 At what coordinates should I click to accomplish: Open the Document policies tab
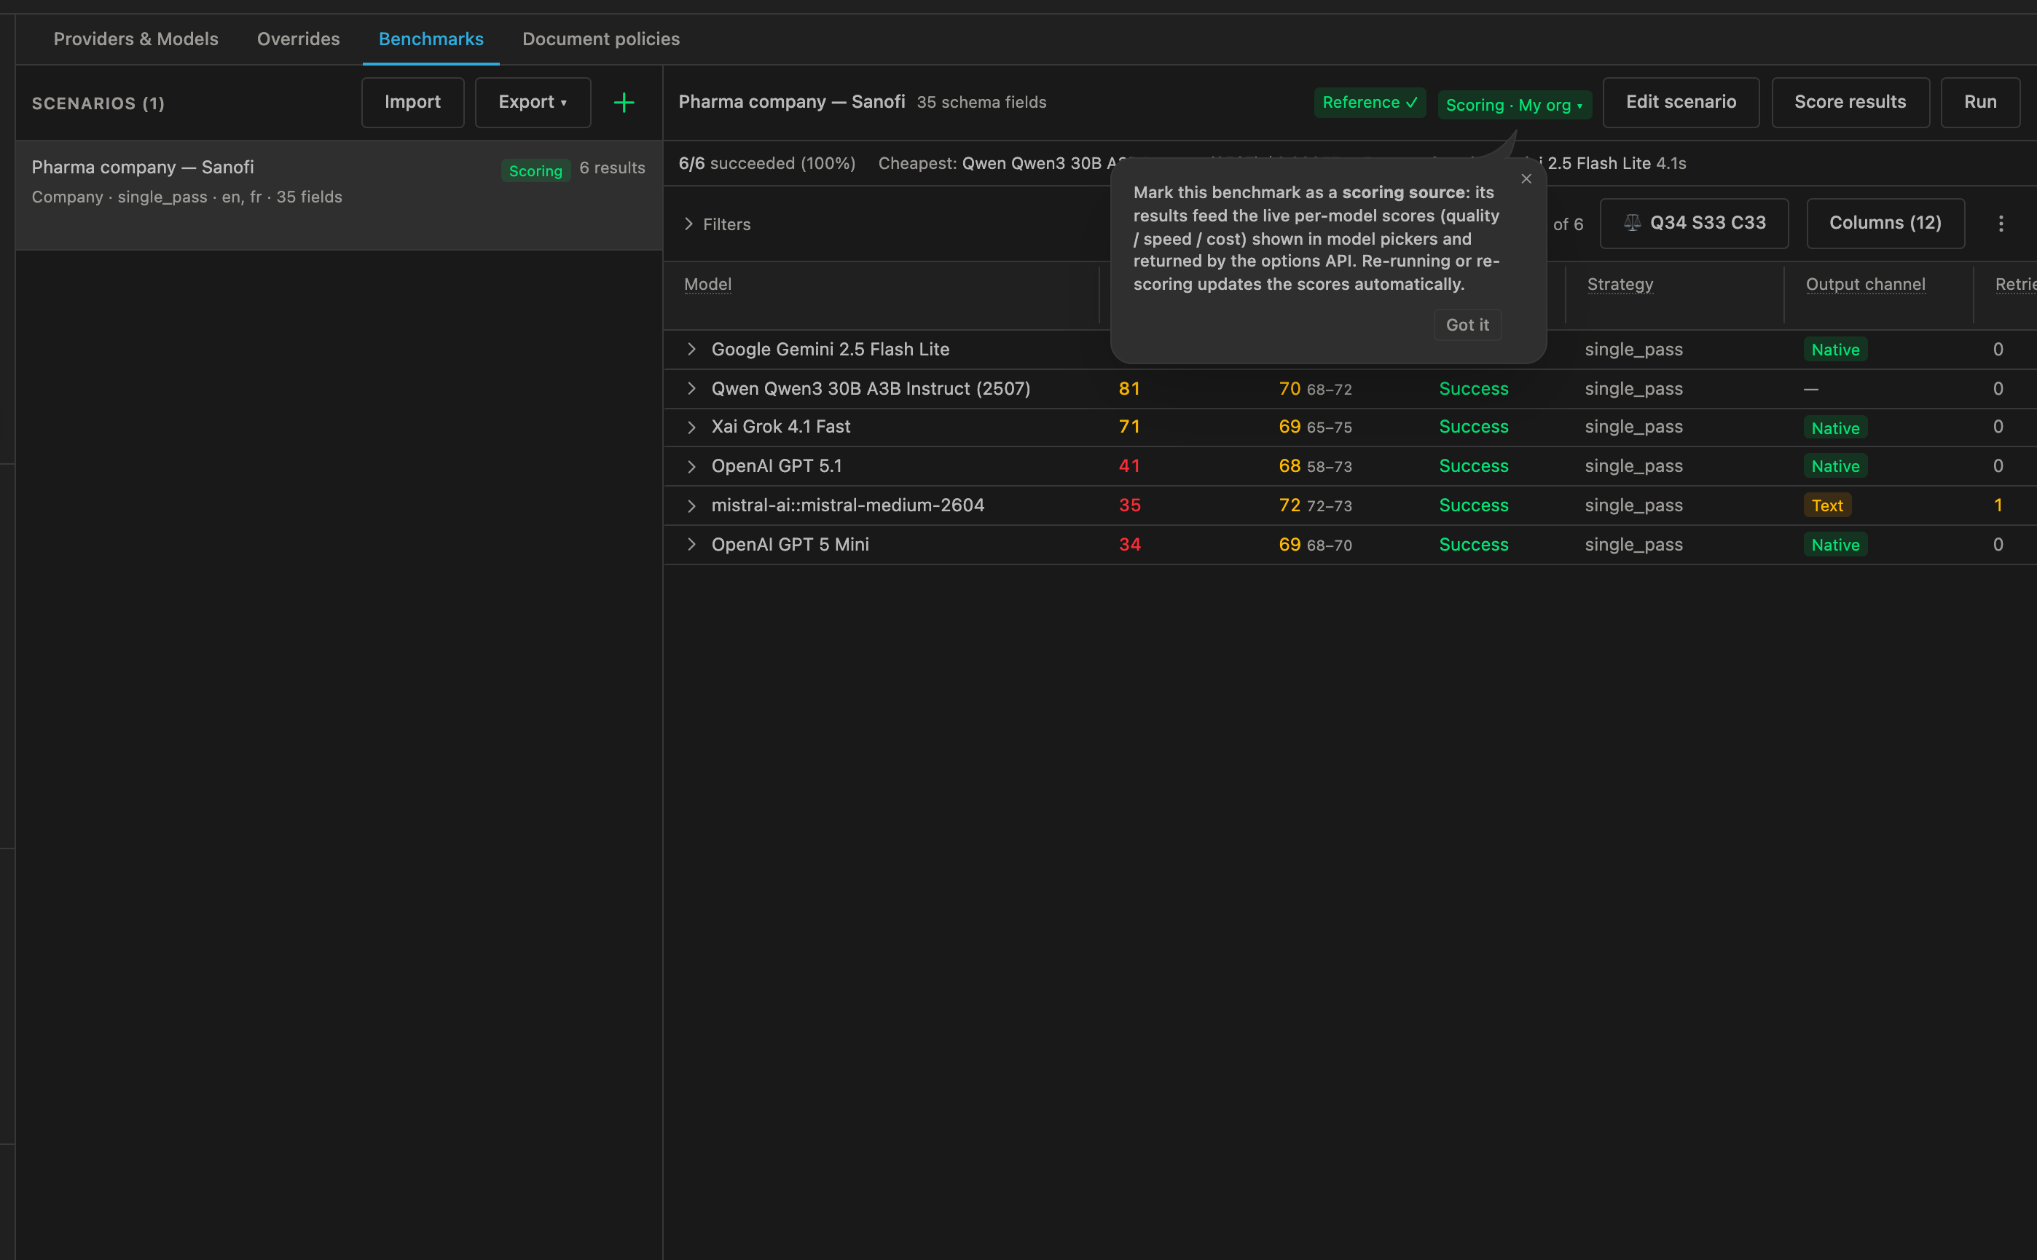[x=601, y=39]
